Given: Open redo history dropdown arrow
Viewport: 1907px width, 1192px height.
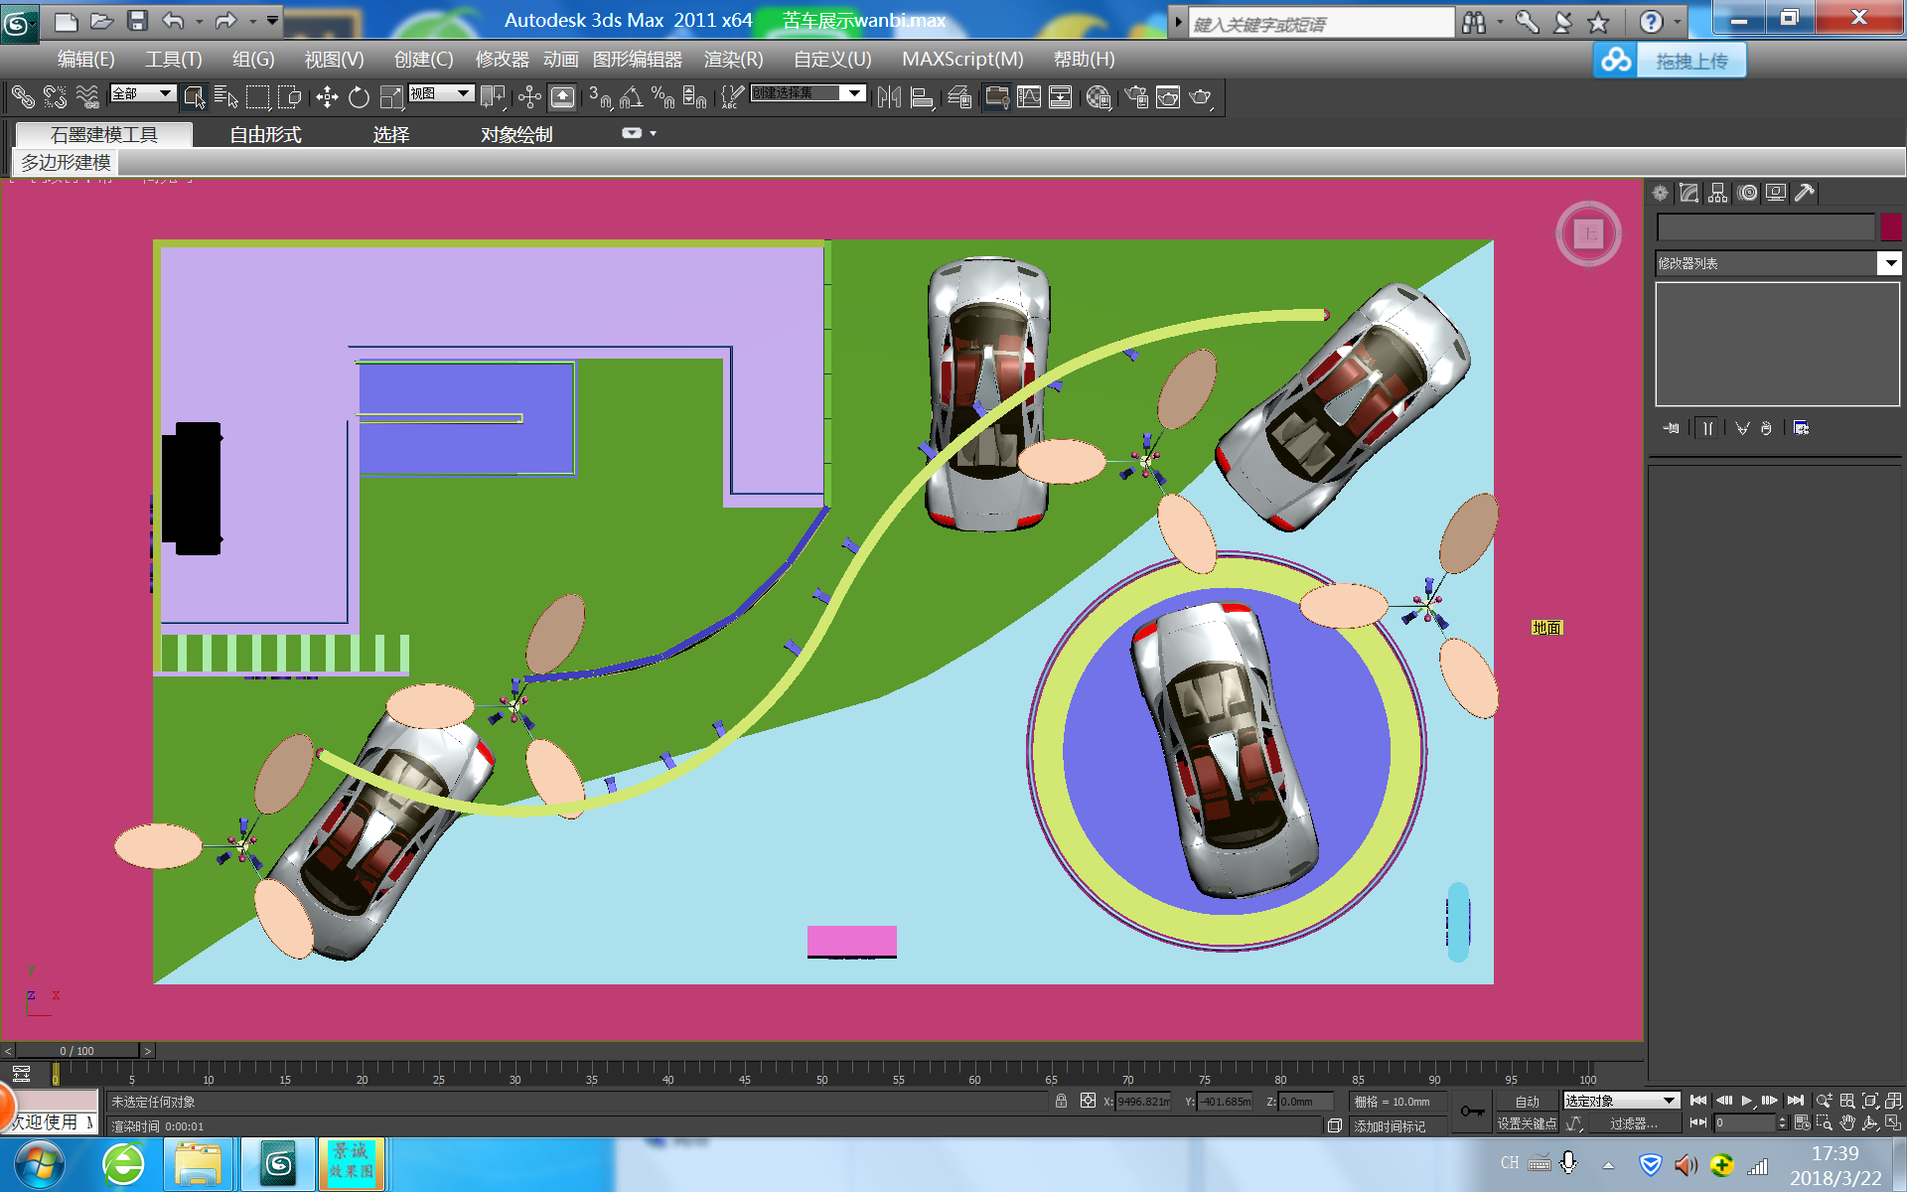Looking at the screenshot, I should click(x=252, y=21).
